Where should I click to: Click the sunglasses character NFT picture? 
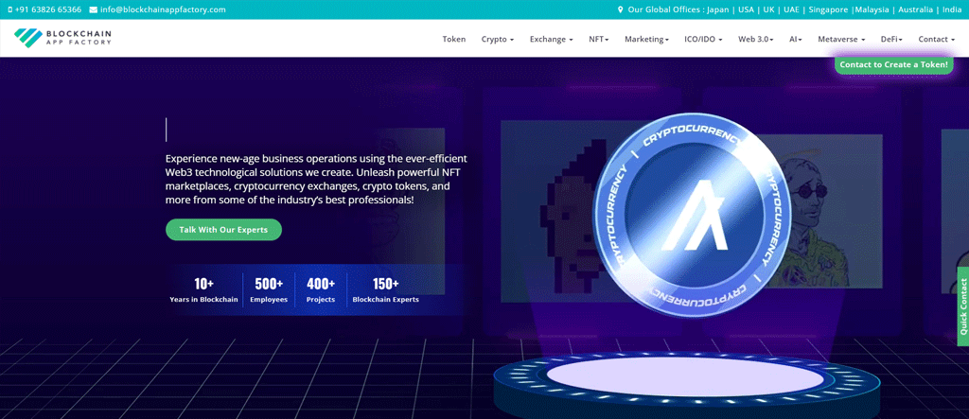coord(819,210)
